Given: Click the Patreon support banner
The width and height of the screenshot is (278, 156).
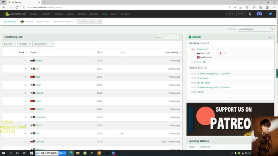Looking at the screenshot, I should pyautogui.click(x=230, y=119).
